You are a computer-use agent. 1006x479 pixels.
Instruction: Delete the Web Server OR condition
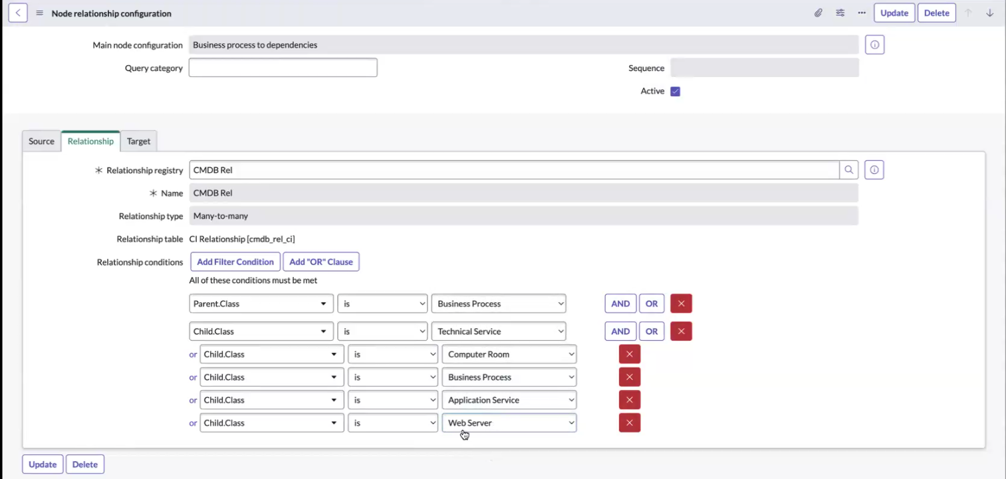(x=630, y=423)
